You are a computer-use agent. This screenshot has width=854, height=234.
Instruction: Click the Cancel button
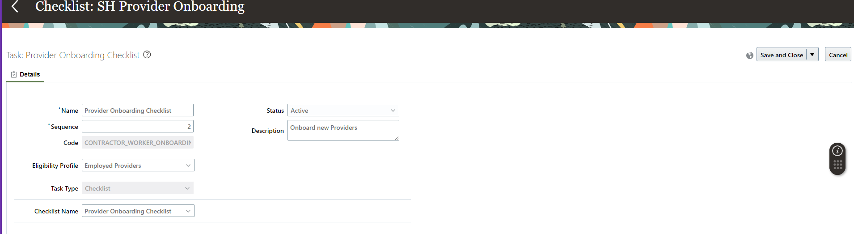[838, 55]
